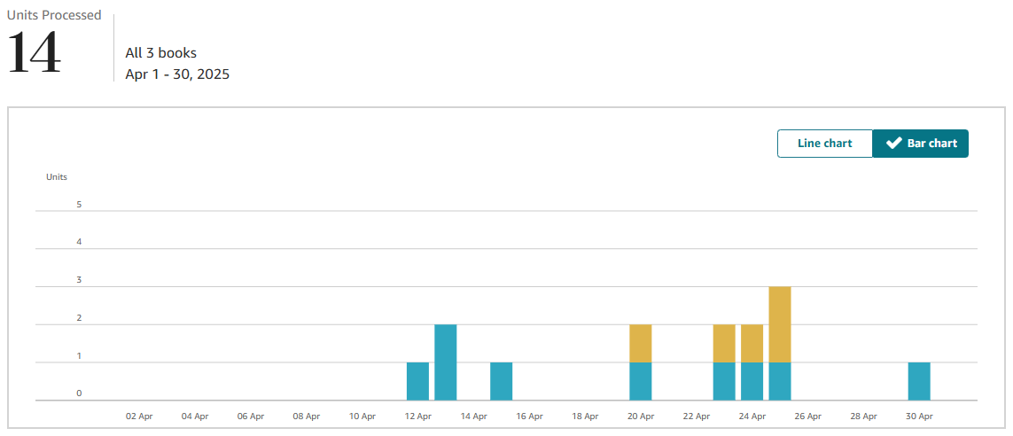The height and width of the screenshot is (436, 1013).
Task: Click the Units Processed total of 14
Action: click(35, 52)
